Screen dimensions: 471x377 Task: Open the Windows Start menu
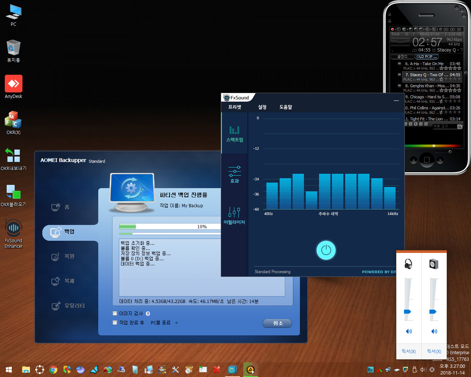click(9, 370)
